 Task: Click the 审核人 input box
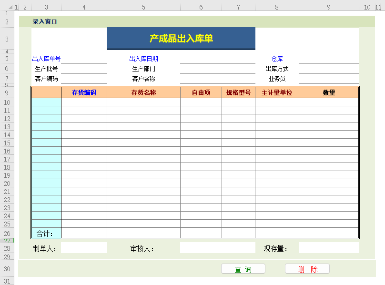click(x=217, y=248)
